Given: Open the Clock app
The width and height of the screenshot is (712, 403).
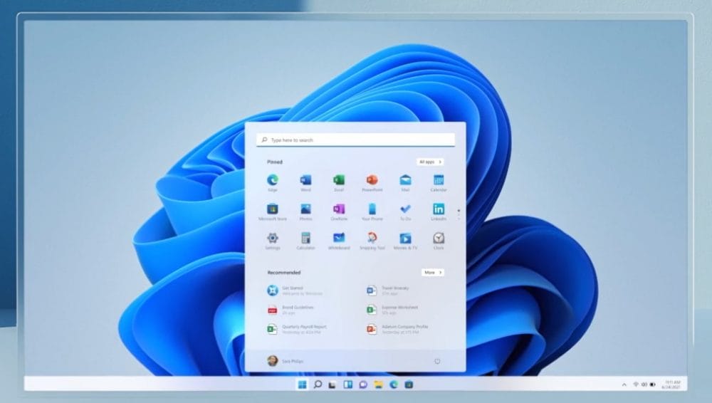Looking at the screenshot, I should pyautogui.click(x=438, y=241).
